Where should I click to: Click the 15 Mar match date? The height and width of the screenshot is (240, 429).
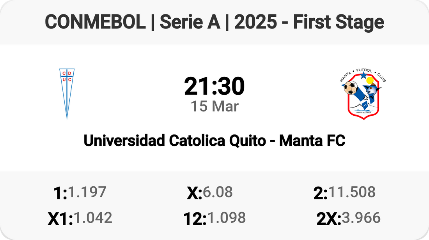pos(214,106)
